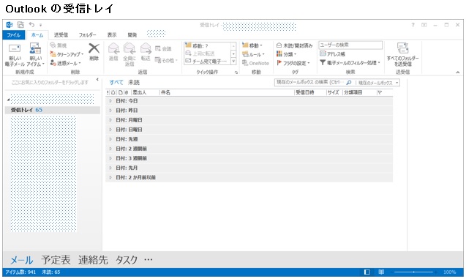Image resolution: width=466 pixels, height=279 pixels.
Task: Select the Inbox (受信トレイ) 65 folder
Action: tap(53, 110)
